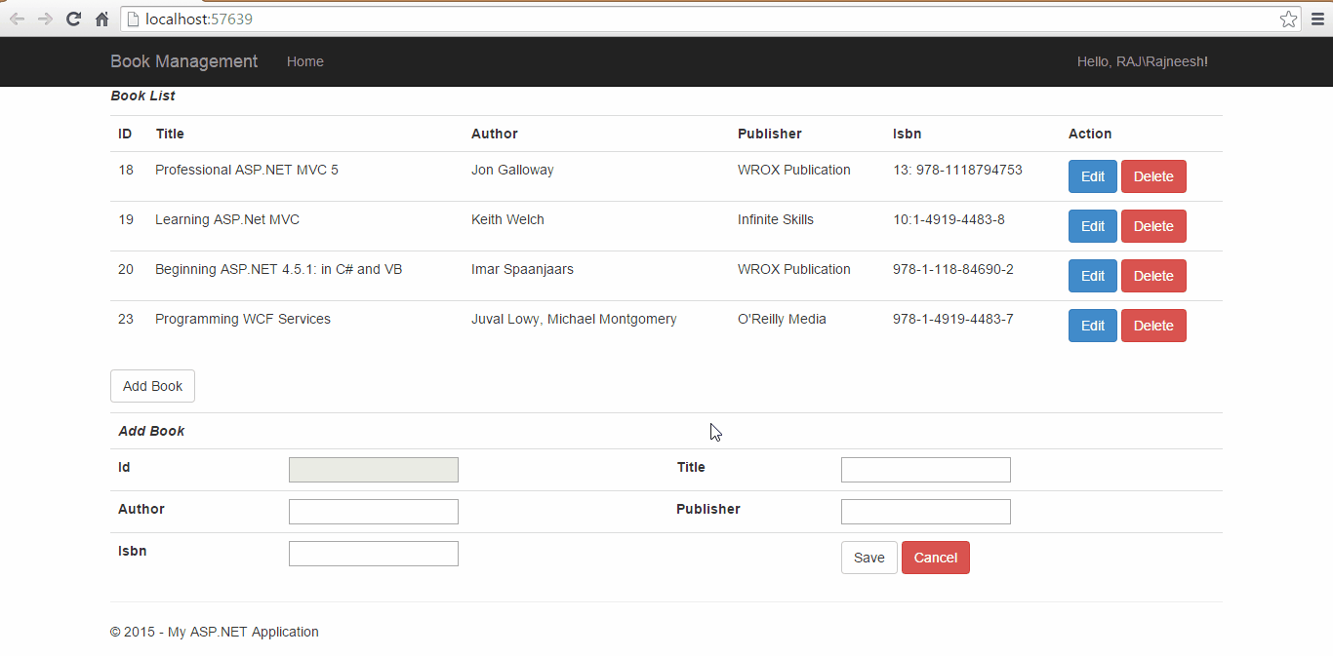The image size is (1333, 656).
Task: Bookmark this page with star icon
Action: pos(1288,19)
